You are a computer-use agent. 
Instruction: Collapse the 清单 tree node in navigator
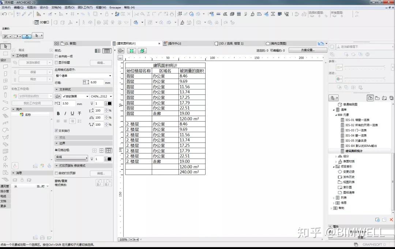[x=334, y=110]
